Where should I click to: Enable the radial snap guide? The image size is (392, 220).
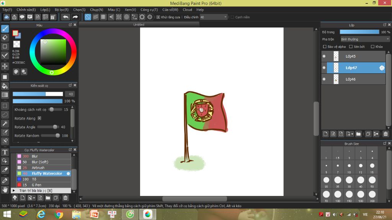coord(119,17)
